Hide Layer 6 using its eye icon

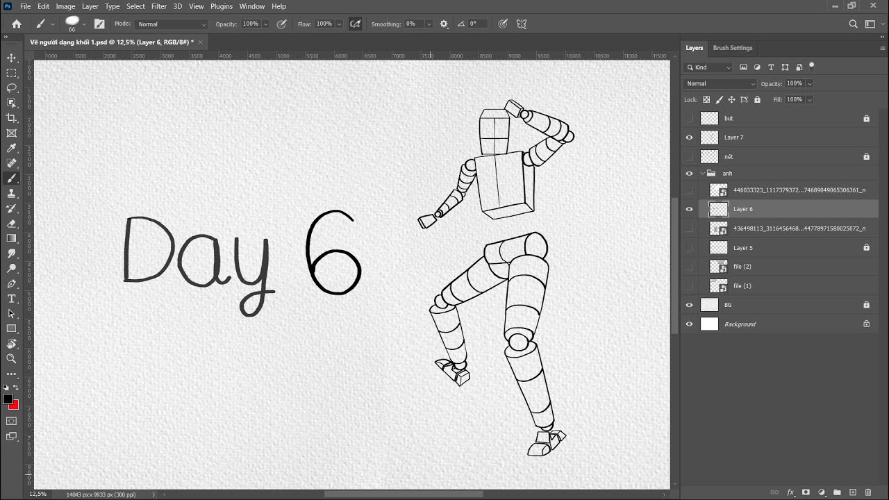[x=689, y=209]
